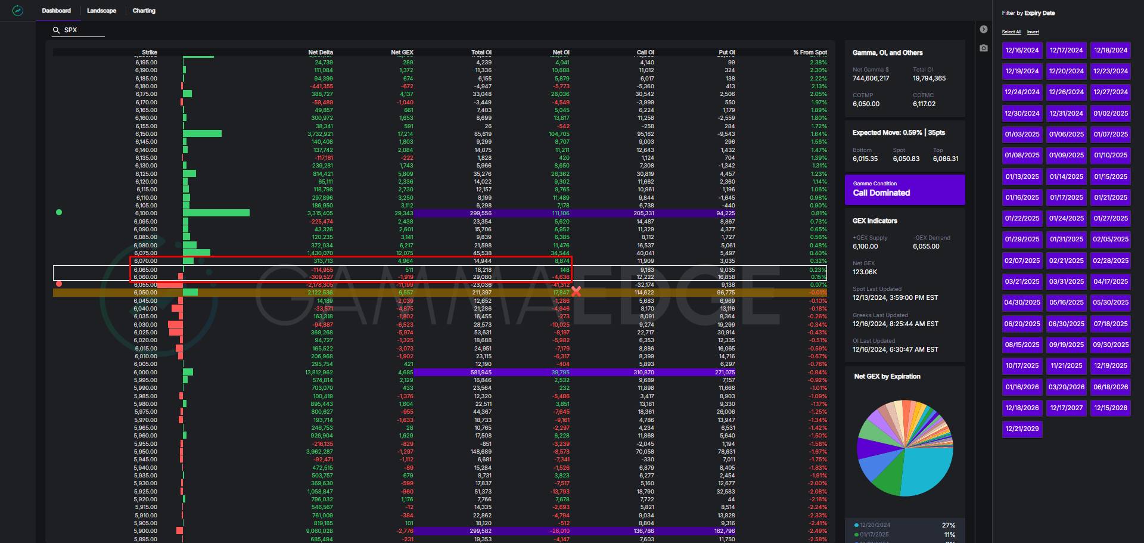Viewport: 1144px width, 543px height.
Task: Sort by the Strike column header
Action: click(149, 52)
